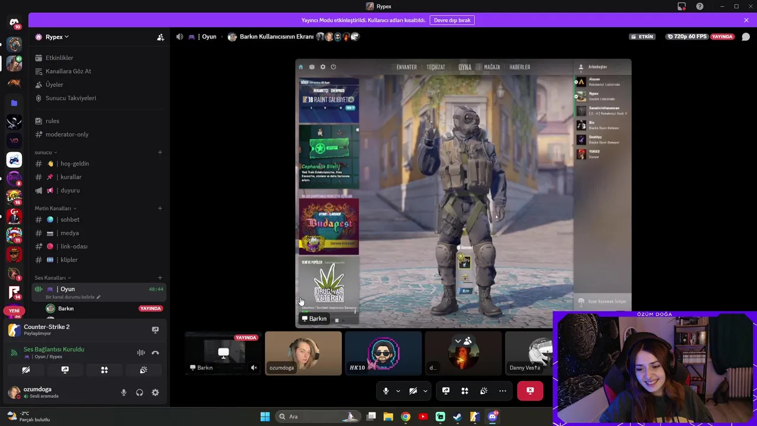Screen dimensions: 757x426
Task: Click Devre dışı bırak button
Action: click(452, 20)
